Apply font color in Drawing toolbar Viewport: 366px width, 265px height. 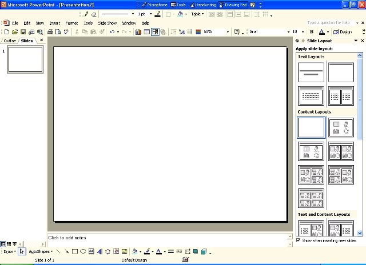coord(159,251)
